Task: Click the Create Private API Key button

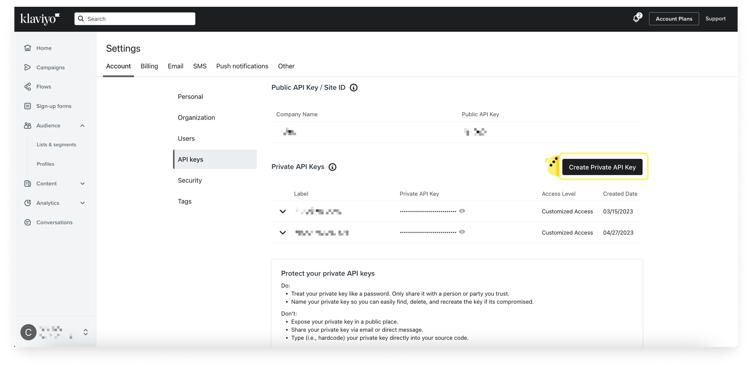Action: coord(602,167)
